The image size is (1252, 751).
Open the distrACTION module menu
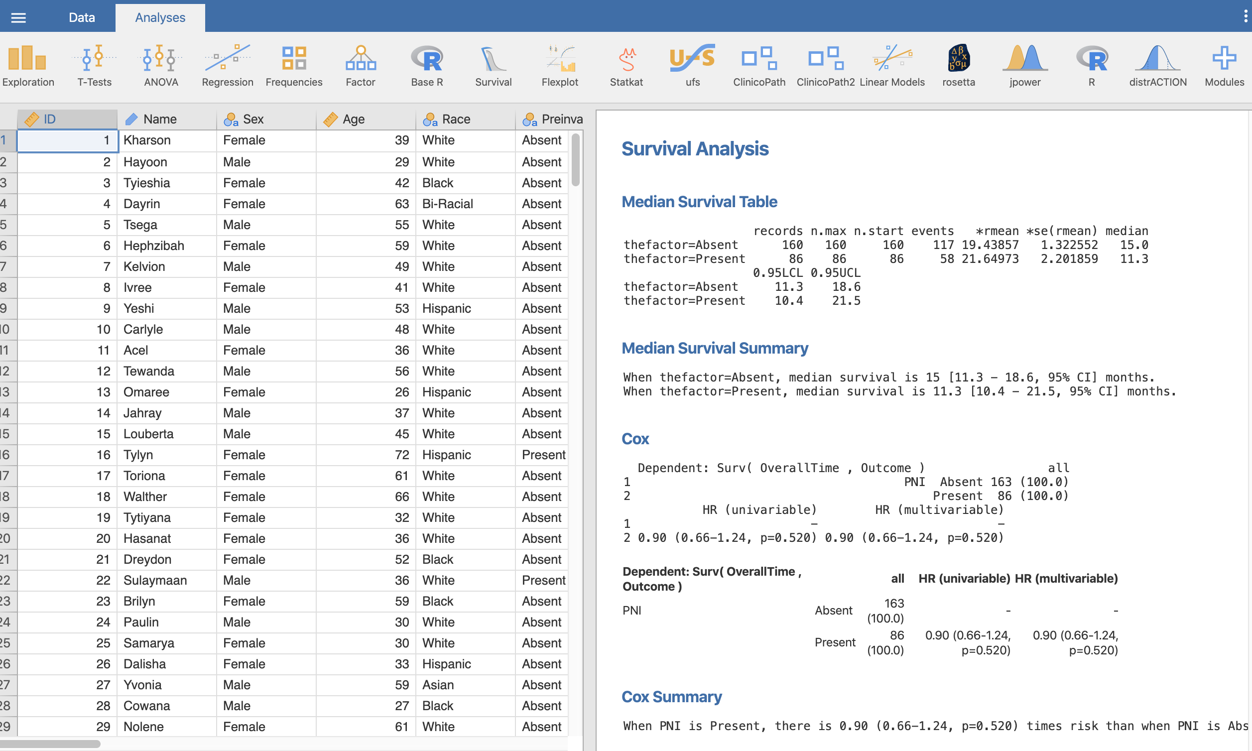pyautogui.click(x=1157, y=66)
